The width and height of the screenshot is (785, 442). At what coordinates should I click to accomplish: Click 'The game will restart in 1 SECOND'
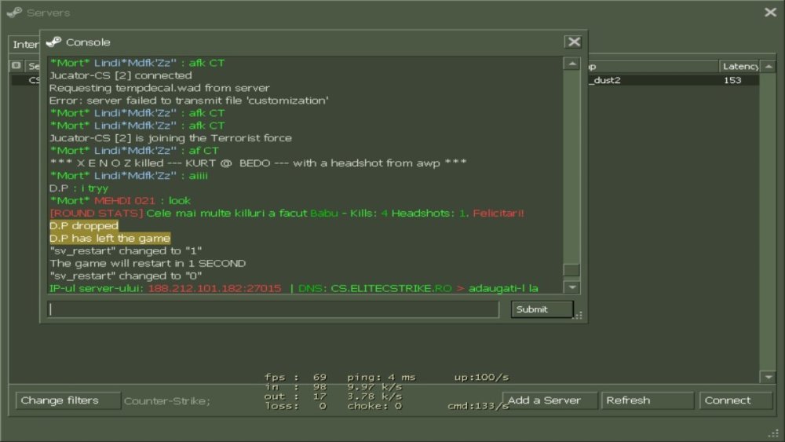pos(148,263)
